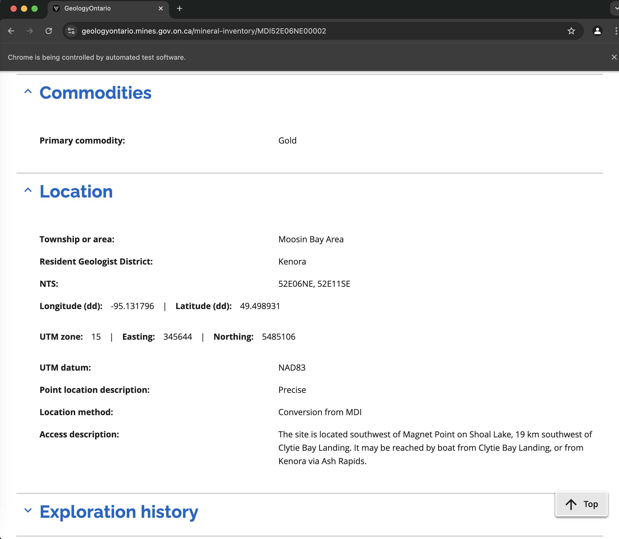This screenshot has height=539, width=619.
Task: Click the bookmark star icon
Action: [571, 31]
